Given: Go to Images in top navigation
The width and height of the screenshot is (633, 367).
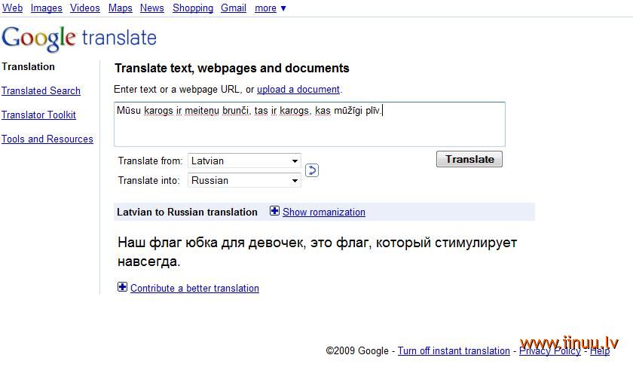Looking at the screenshot, I should [47, 8].
